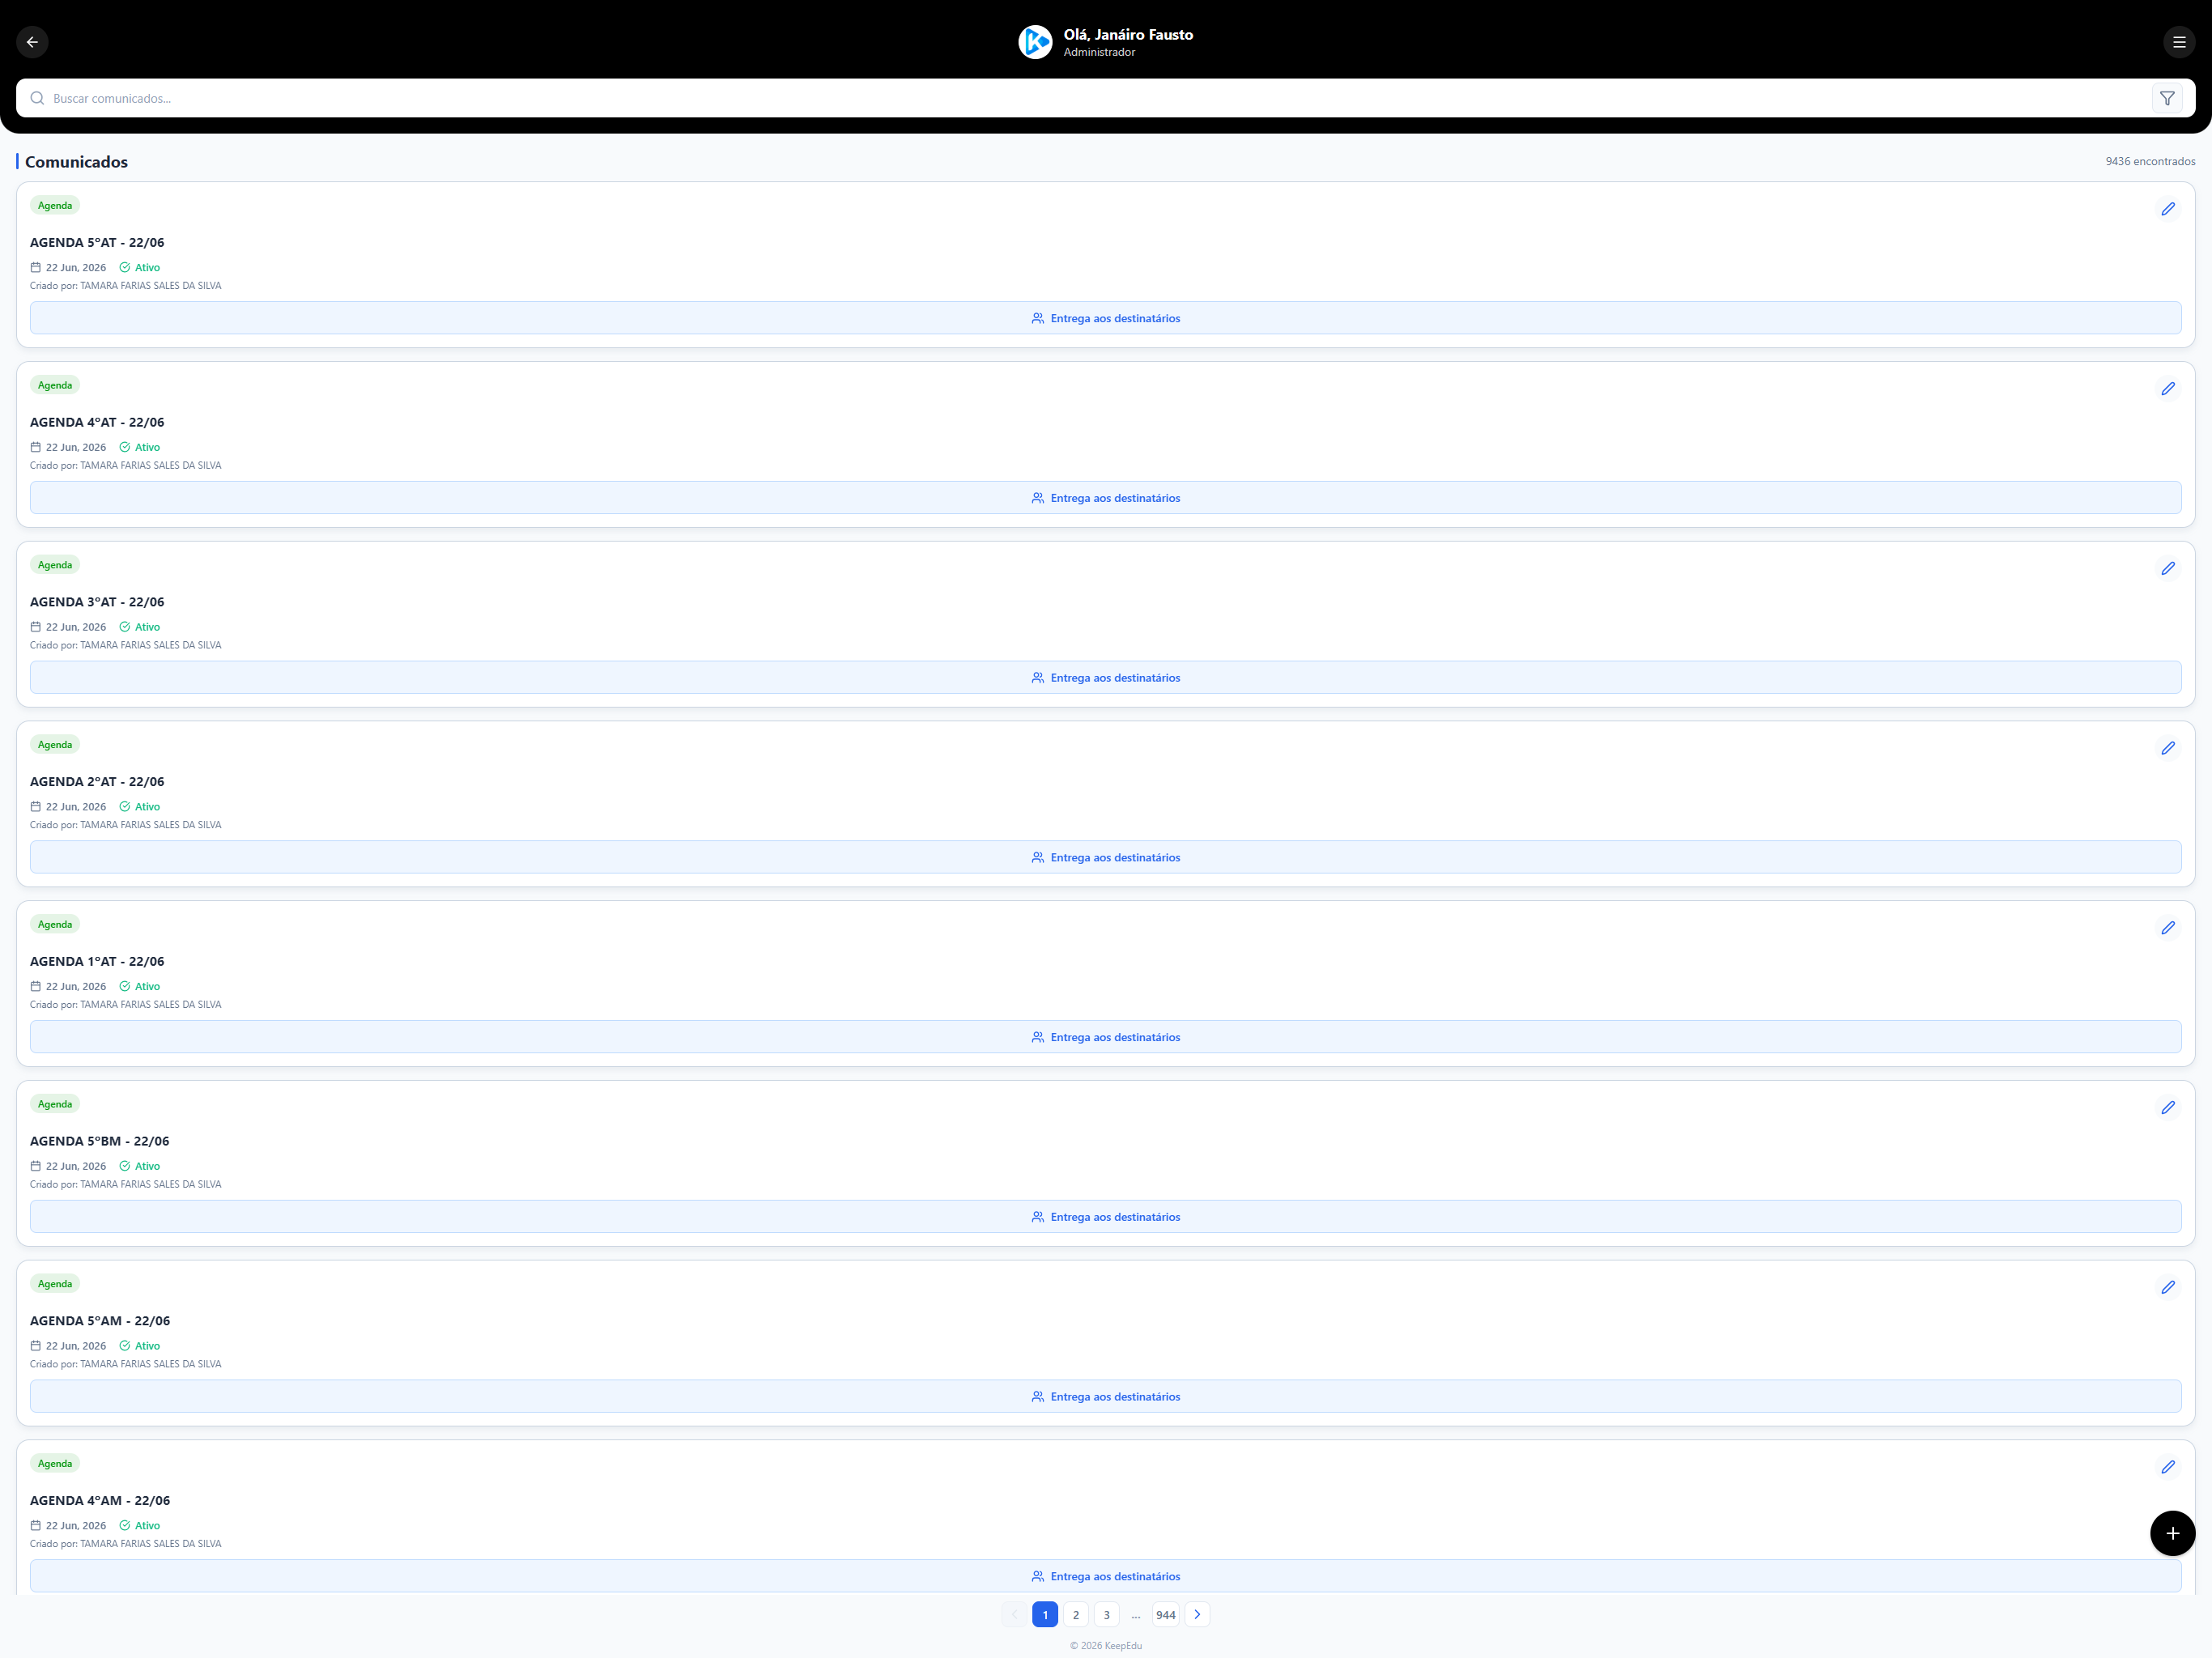Edit AGENDA 3ºAT - 22/06 with pencil icon
Screen dimensions: 2212x1658
tap(2167, 569)
